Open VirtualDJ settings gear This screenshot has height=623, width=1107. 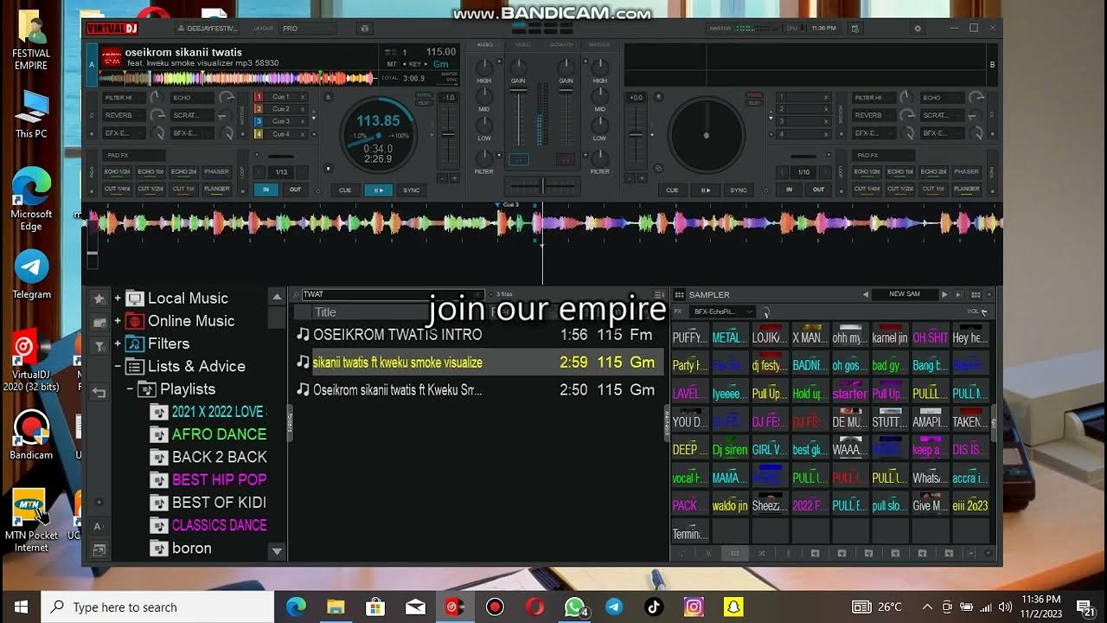[x=918, y=29]
